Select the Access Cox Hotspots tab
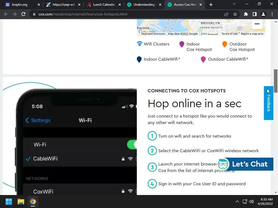Image resolution: width=278 pixels, height=208 pixels. tap(185, 5)
